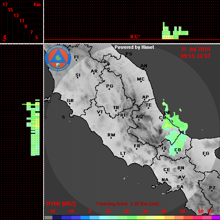Screen dimensions: 220x220
Task: Click the SA city label
Action: point(180,187)
